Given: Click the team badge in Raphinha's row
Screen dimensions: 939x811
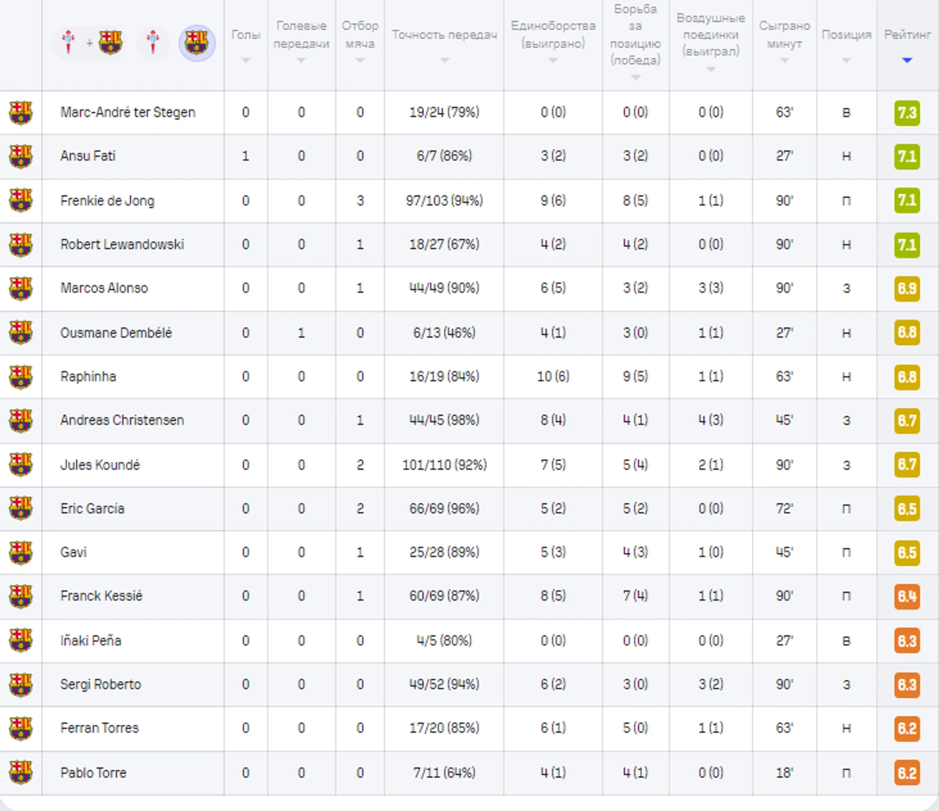Looking at the screenshot, I should tap(21, 377).
